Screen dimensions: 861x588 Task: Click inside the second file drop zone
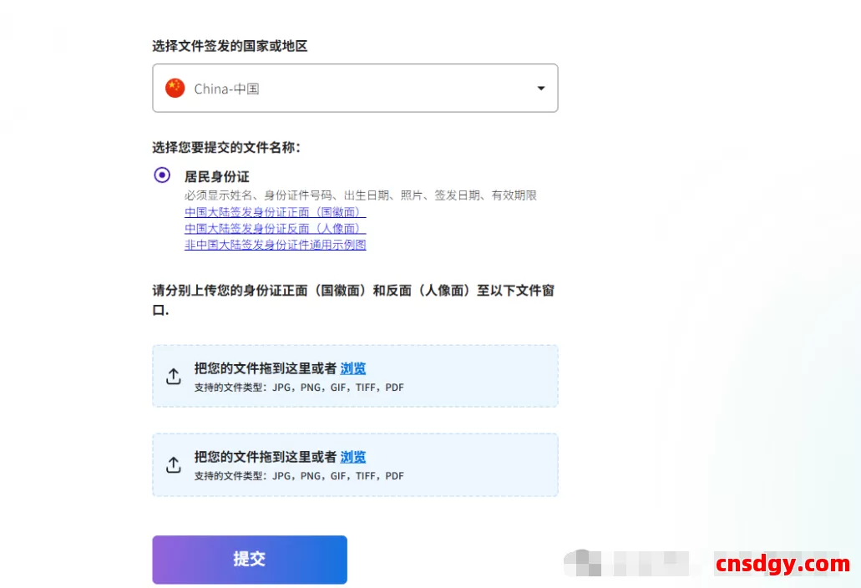tap(355, 464)
